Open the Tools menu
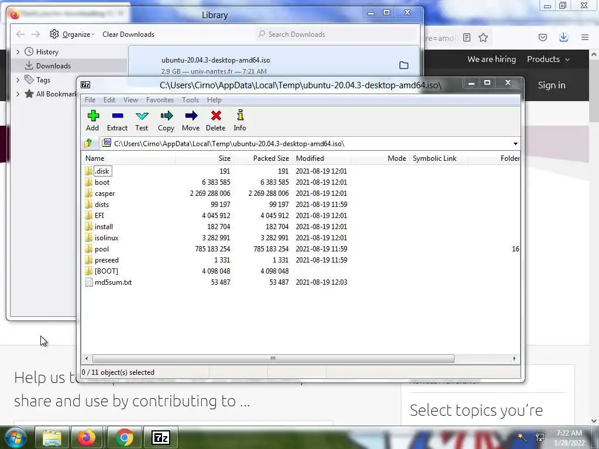599x449 pixels. tap(190, 99)
